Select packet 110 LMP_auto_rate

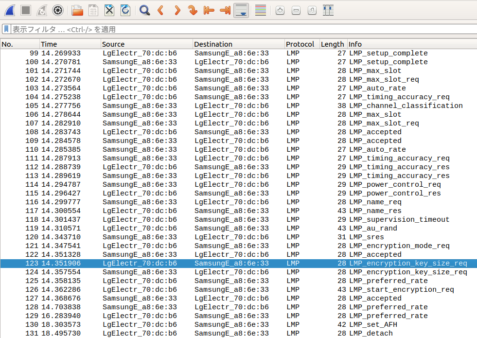(238, 150)
